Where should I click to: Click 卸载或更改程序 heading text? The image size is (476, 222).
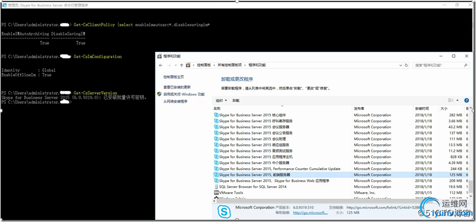point(237,79)
